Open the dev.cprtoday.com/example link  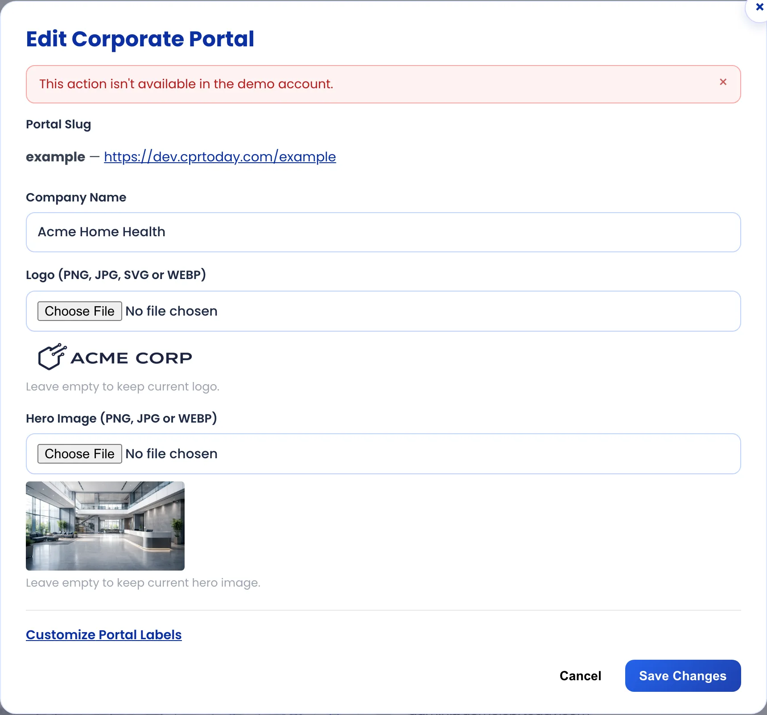(x=220, y=157)
